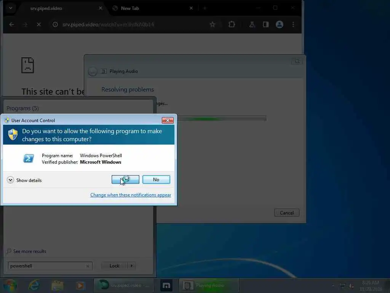Open the browser profile avatar
This screenshot has width=390, height=293.
280,24
